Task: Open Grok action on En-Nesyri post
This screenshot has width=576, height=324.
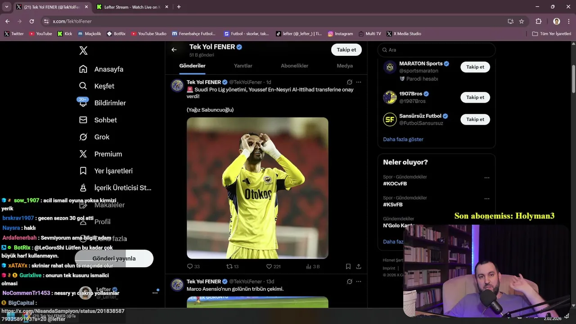Action: tap(350, 82)
